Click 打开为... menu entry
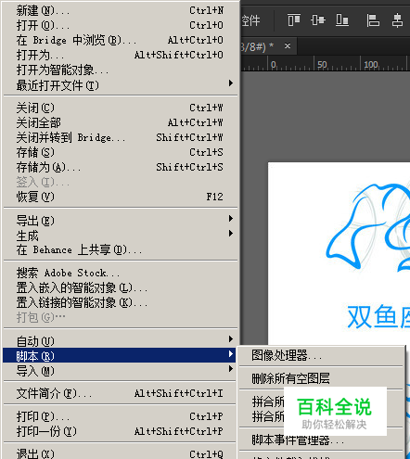 pyautogui.click(x=120, y=55)
